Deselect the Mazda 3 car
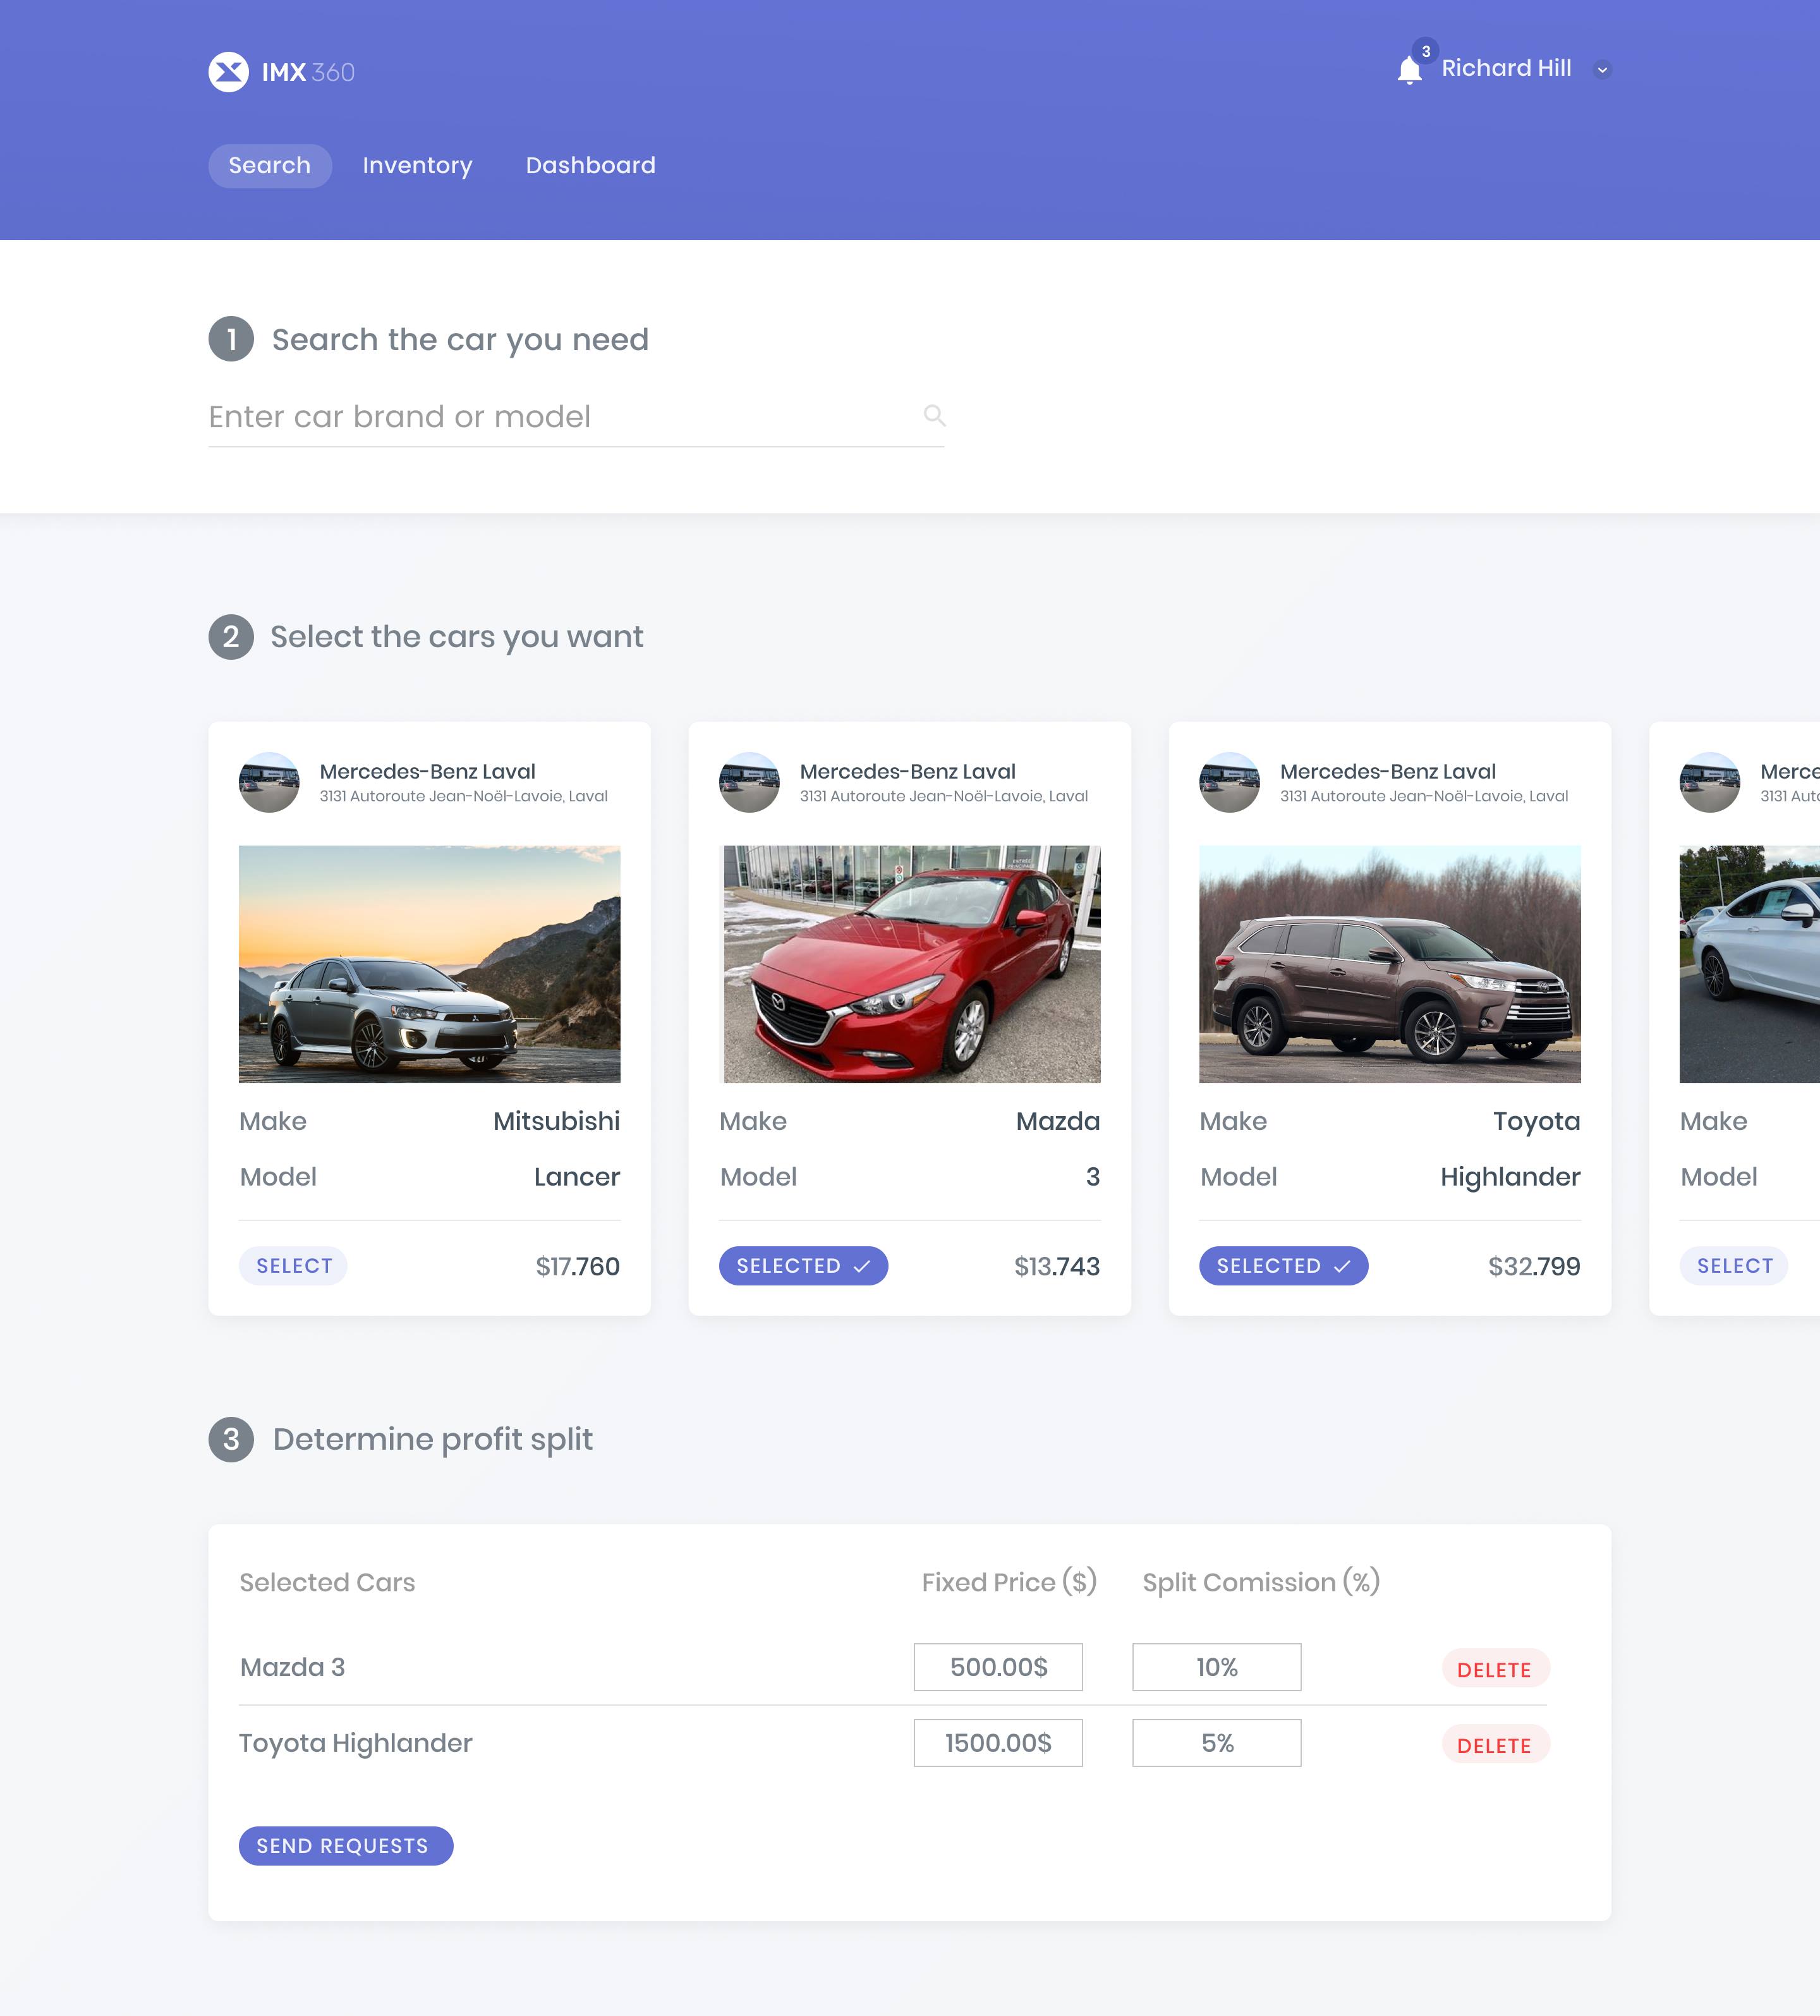Screen dimensions: 1820x2016 pos(803,1266)
